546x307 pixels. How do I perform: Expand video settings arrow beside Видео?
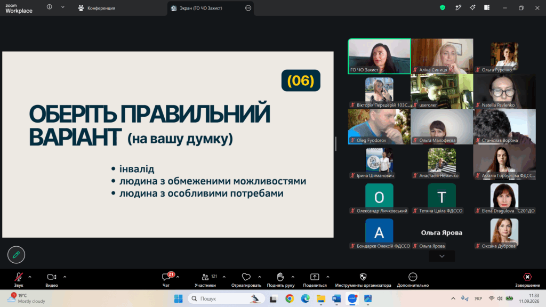click(x=65, y=277)
